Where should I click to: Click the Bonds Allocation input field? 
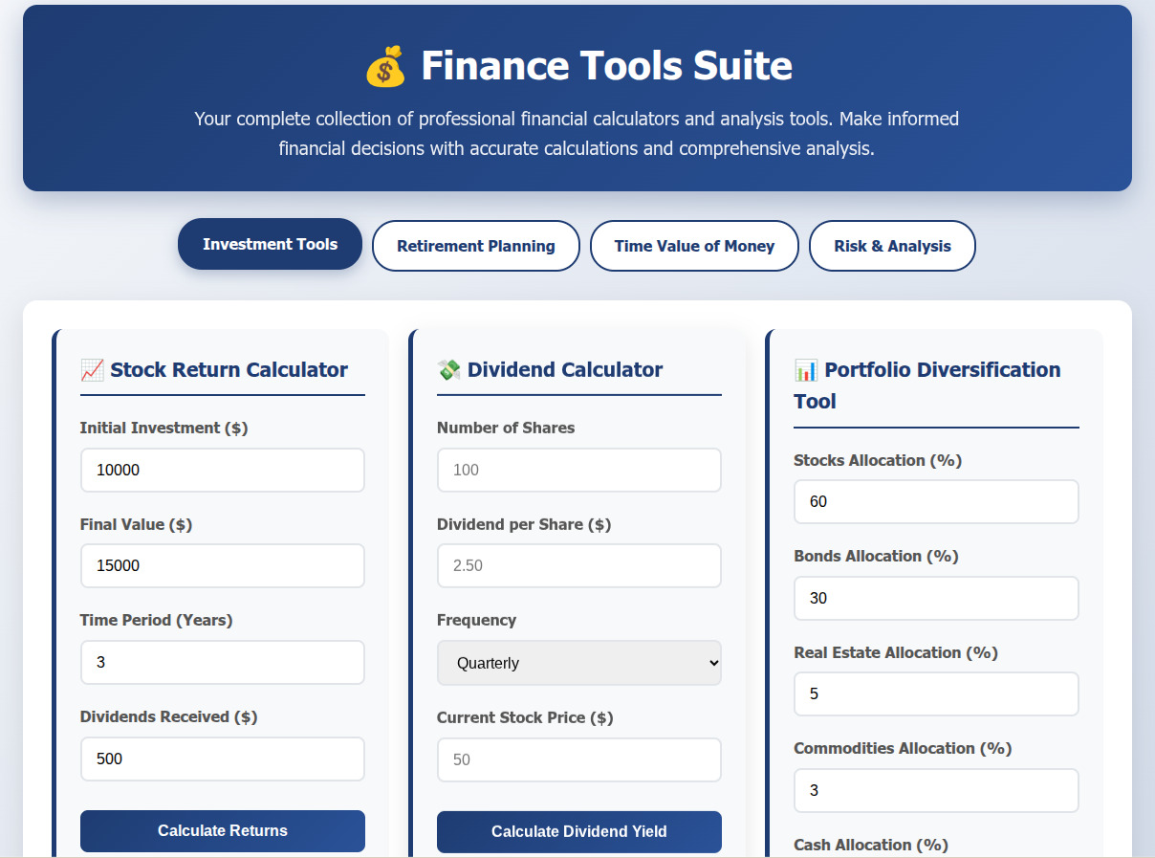coord(936,598)
